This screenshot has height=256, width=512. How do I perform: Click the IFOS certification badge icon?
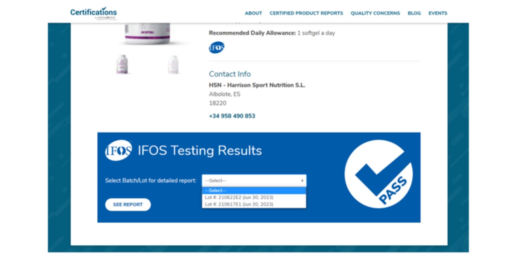coord(216,47)
